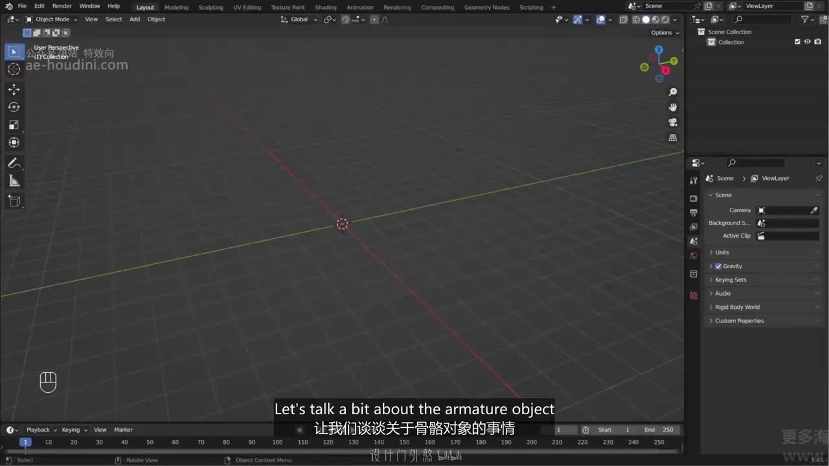The width and height of the screenshot is (829, 466).
Task: Switch to the Sculpting workspace tab
Action: click(x=210, y=7)
